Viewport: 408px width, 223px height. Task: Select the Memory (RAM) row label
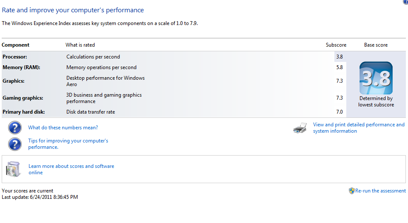tap(22, 67)
